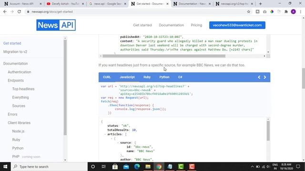
Task: Open Windows Start menu
Action: 5,167
